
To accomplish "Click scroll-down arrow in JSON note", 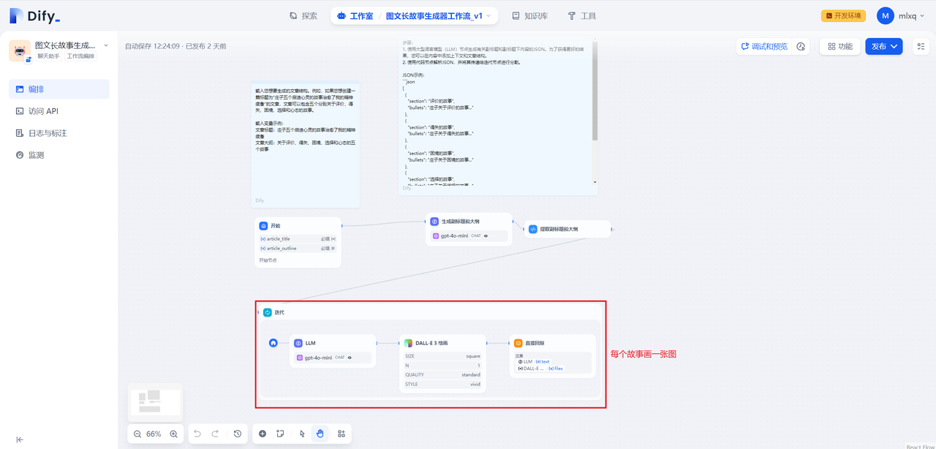I will 595,181.
